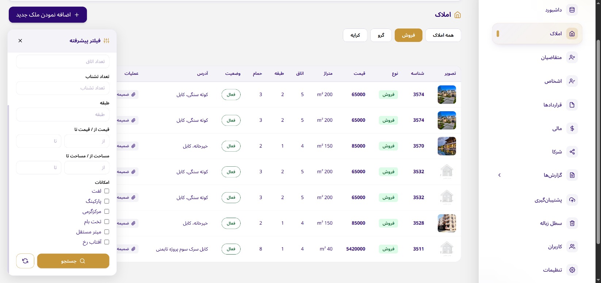The width and height of the screenshot is (601, 283).
Task: Enable the تخت بام checkbox
Action: 107,221
